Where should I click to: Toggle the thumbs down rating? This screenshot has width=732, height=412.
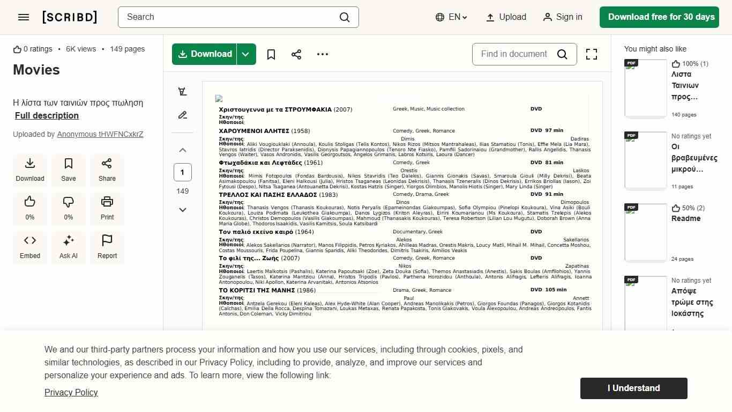click(69, 208)
